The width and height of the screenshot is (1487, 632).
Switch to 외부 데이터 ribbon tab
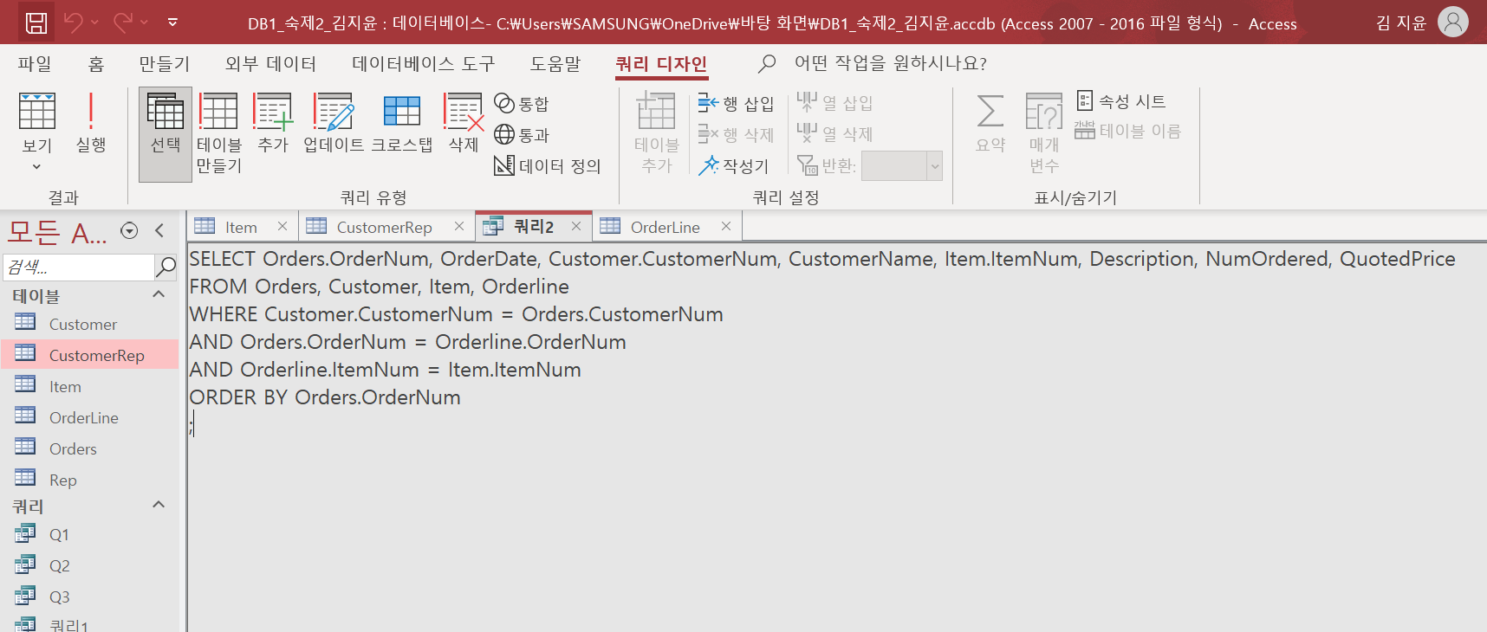(271, 64)
